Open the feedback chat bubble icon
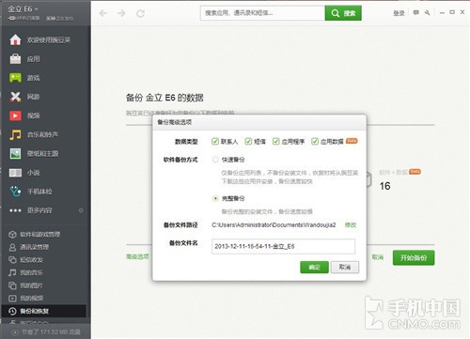This screenshot has width=470, height=339. [x=415, y=12]
